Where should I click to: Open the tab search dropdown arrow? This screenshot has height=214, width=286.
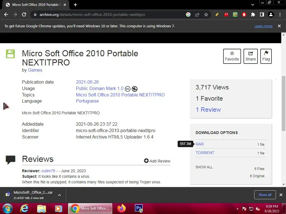click(252, 5)
